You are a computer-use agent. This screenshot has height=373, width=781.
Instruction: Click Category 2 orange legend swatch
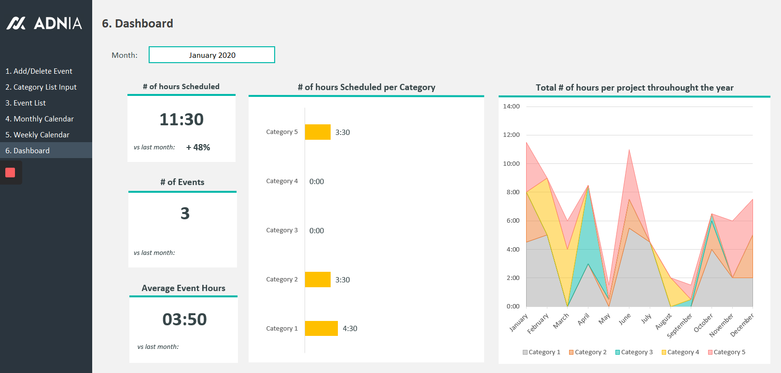click(572, 352)
